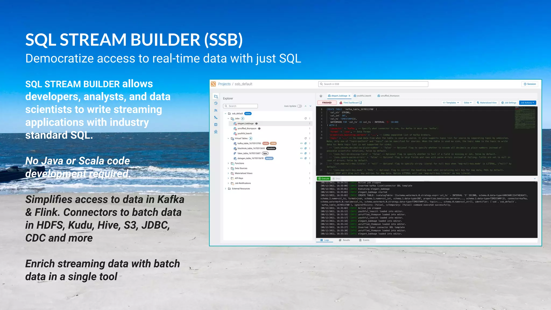
Task: Open kebab menu for Materialized Views folder
Action: (x=310, y=173)
